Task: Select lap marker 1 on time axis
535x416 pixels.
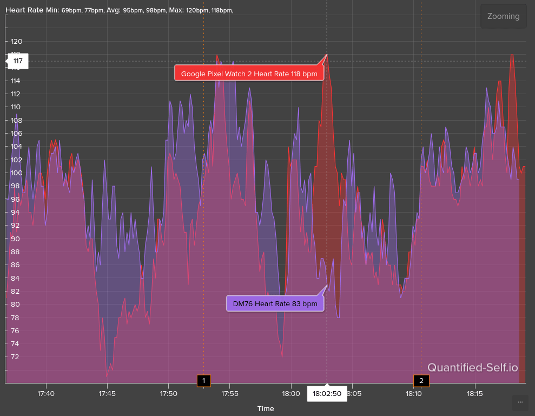Action: (203, 381)
